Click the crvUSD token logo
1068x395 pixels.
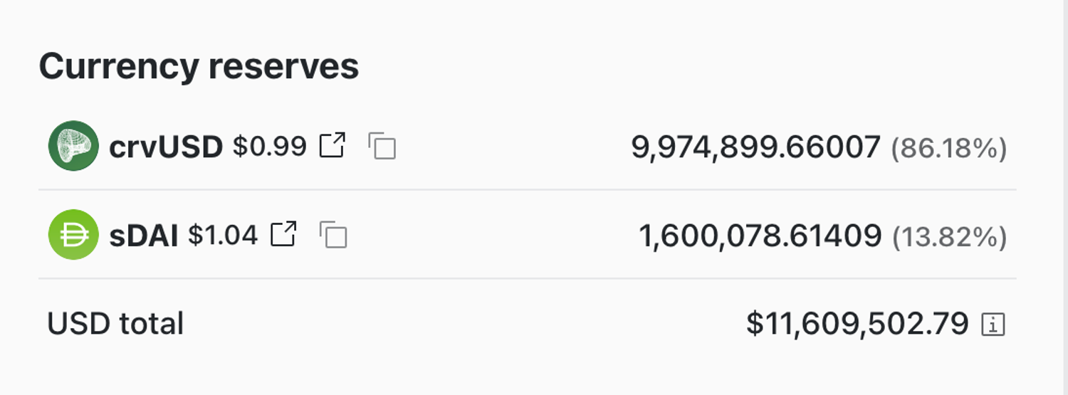coord(73,146)
